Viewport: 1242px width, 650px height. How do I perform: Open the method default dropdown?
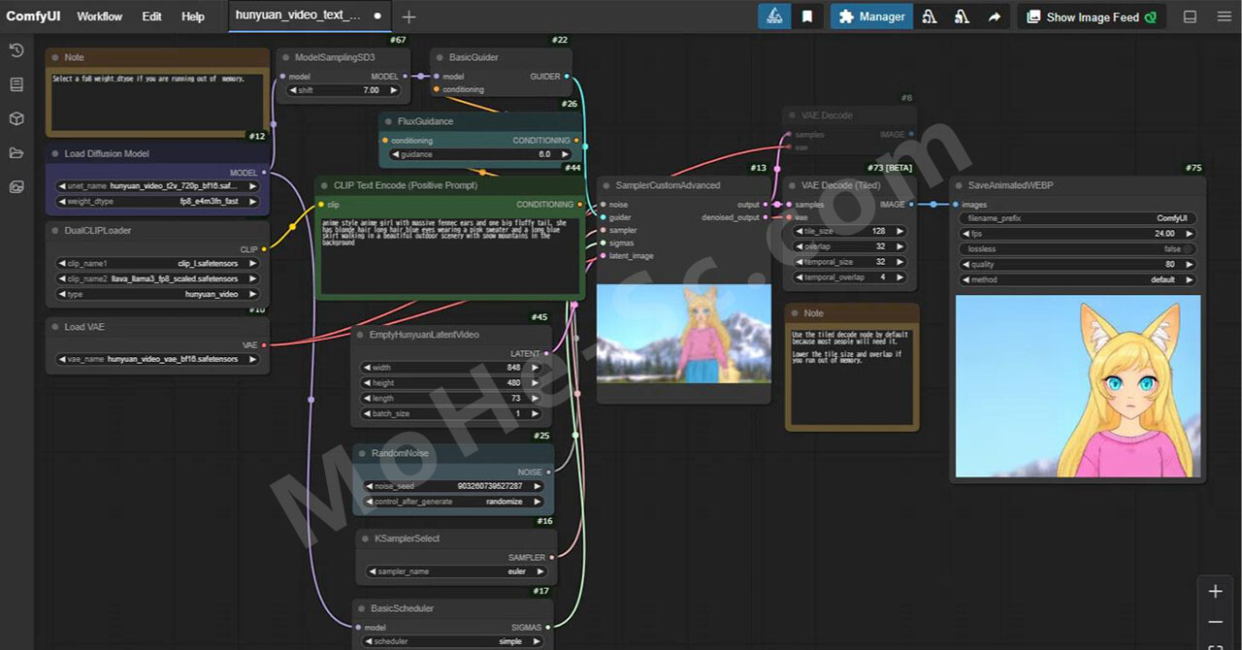coord(1077,279)
